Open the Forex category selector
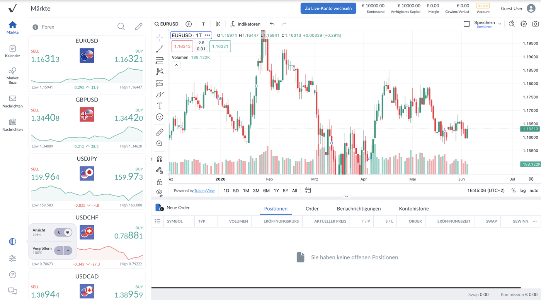Image resolution: width=541 pixels, height=300 pixels. coord(44,27)
